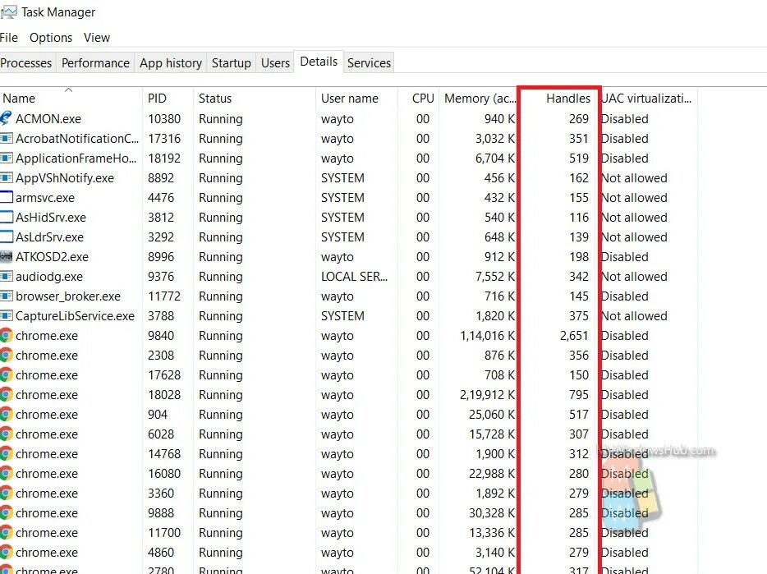Click Chrome icon for PID 17628

click(7, 374)
